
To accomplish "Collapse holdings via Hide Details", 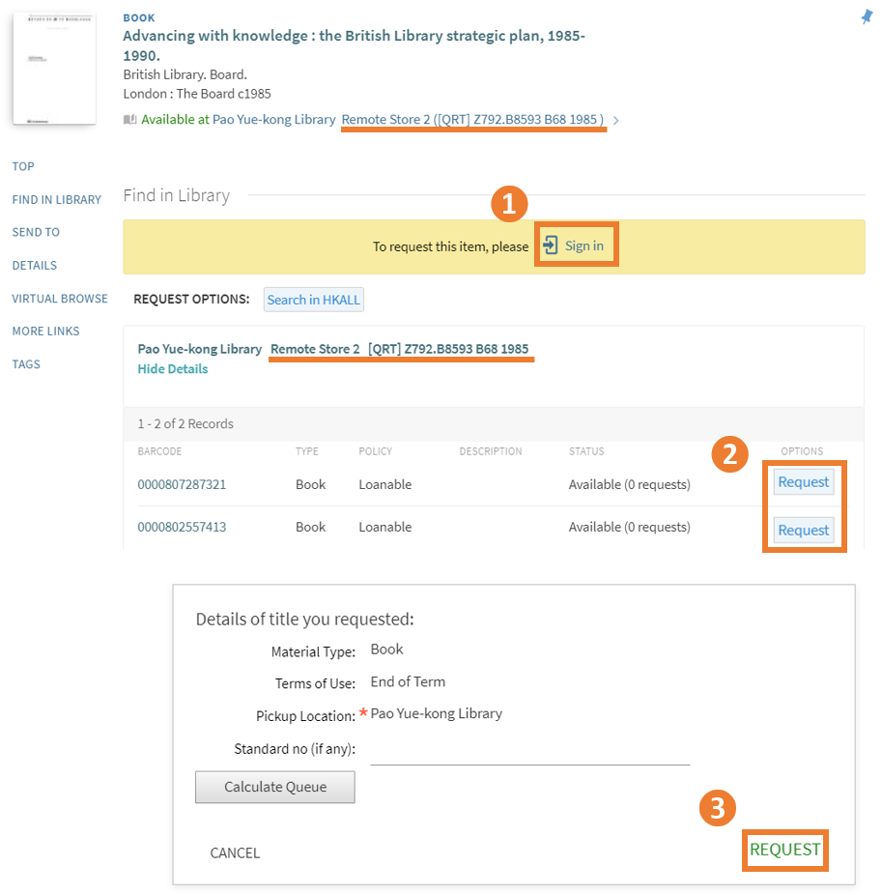I will [172, 368].
